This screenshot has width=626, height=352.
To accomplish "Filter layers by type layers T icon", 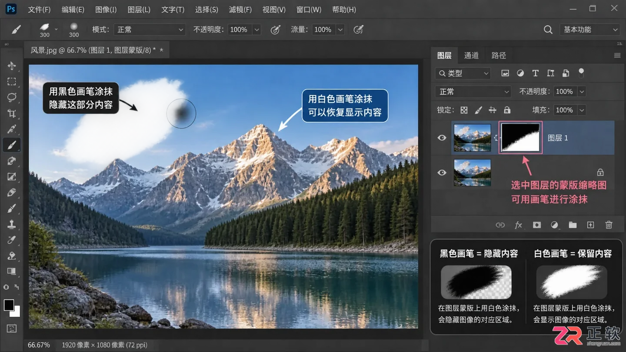I will (535, 73).
